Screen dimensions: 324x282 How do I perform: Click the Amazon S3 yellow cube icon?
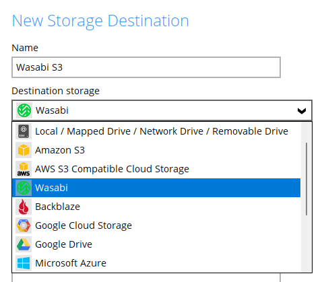click(24, 150)
